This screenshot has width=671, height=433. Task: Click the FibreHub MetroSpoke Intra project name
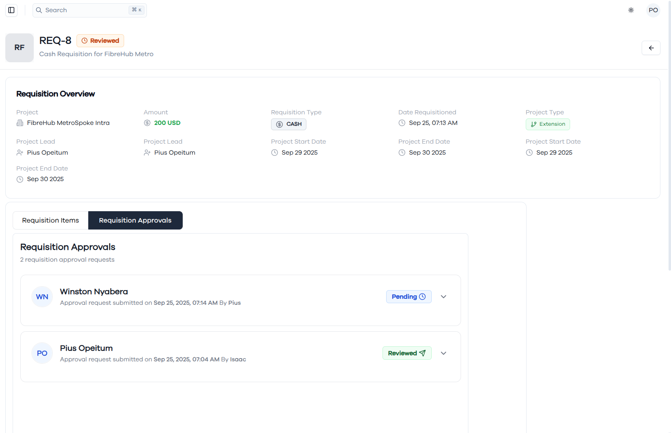coord(68,123)
